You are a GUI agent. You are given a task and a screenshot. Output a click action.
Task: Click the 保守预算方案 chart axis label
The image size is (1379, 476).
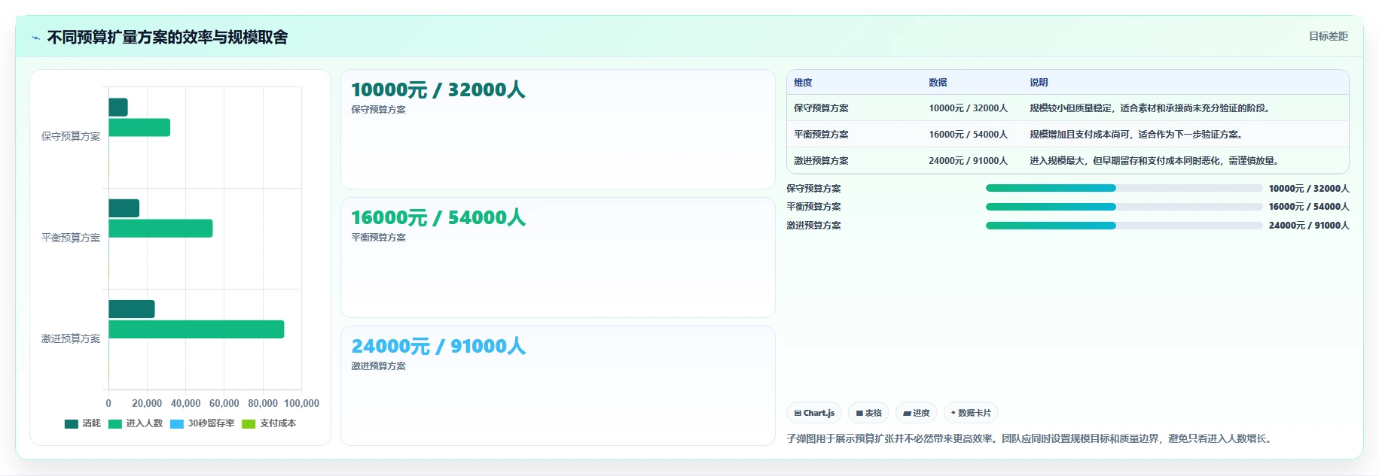(x=71, y=136)
